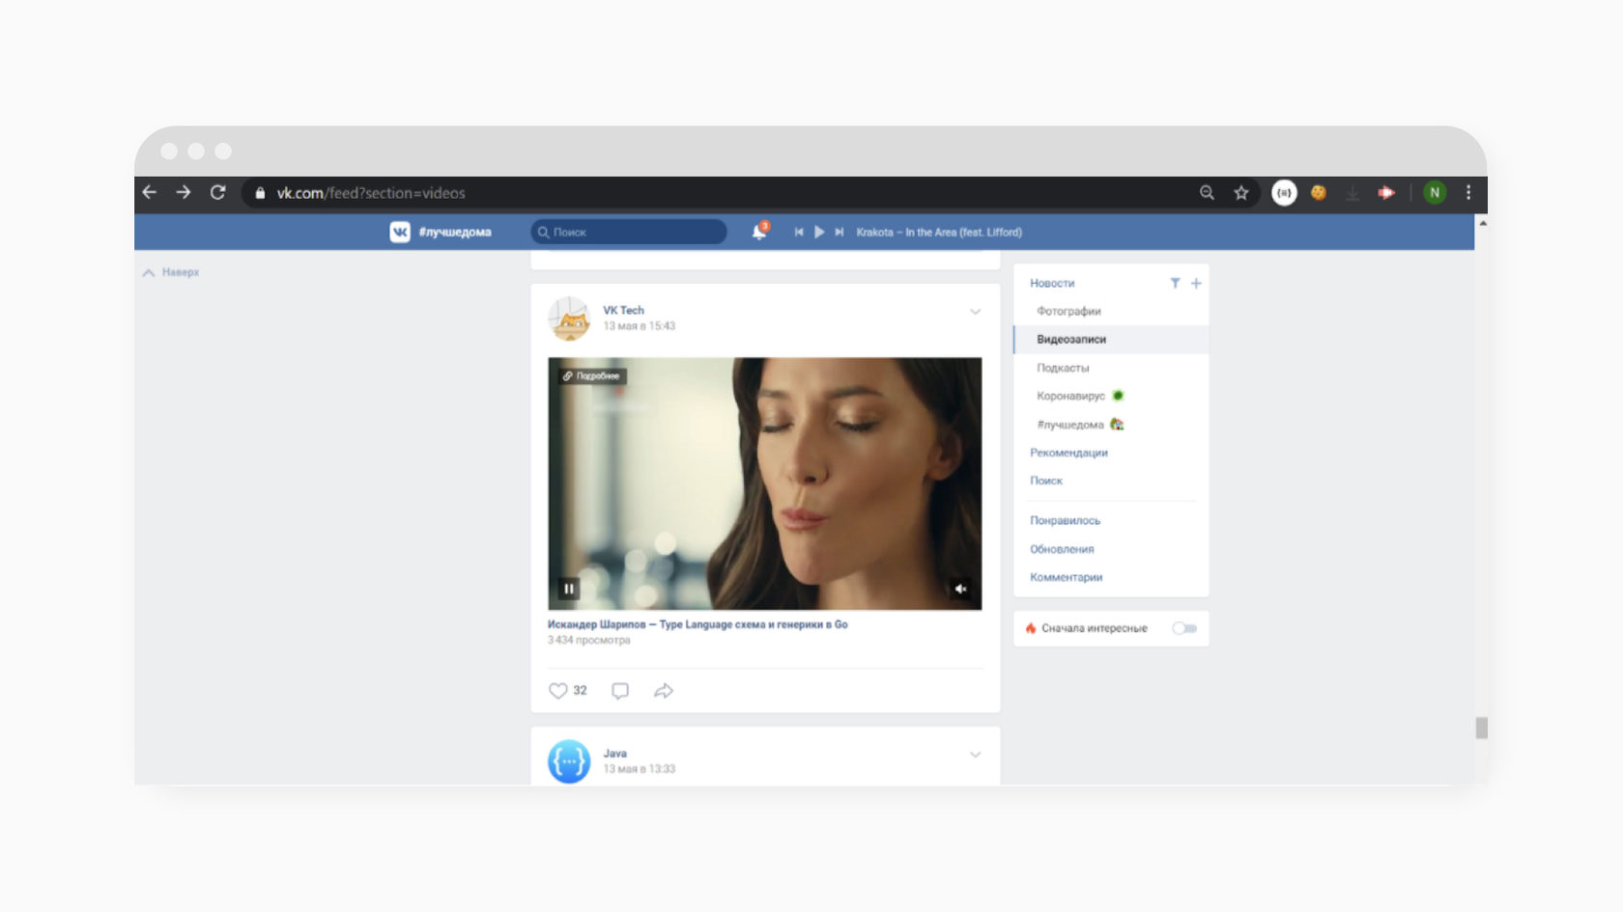Screen dimensions: 1623x912
Task: Select Видеозаписи in the feed menu
Action: pyautogui.click(x=1111, y=339)
